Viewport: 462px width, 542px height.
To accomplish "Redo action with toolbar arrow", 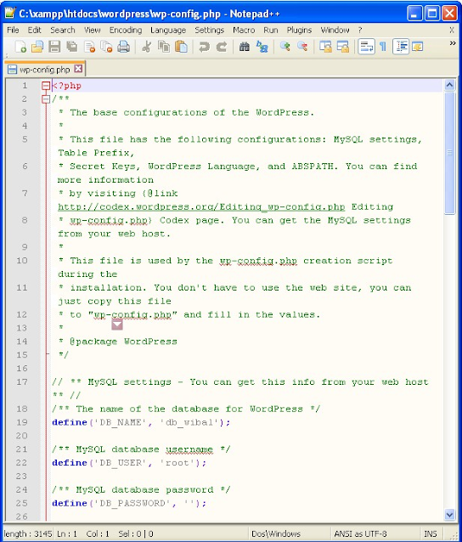I will (222, 47).
